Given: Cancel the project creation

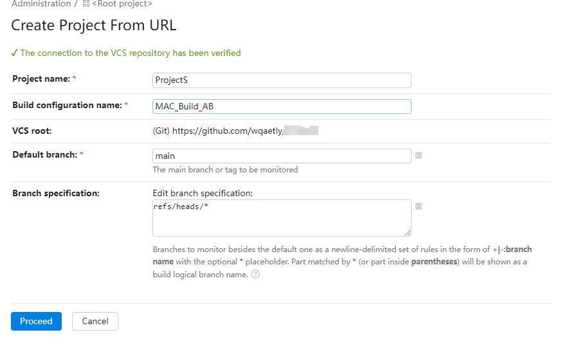Looking at the screenshot, I should pyautogui.click(x=95, y=321).
